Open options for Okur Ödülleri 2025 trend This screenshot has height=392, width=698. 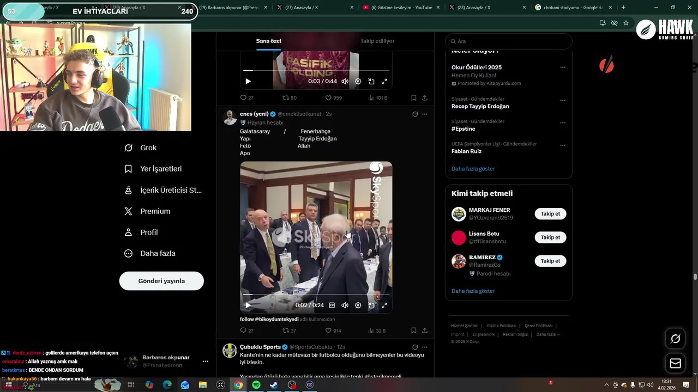563,68
